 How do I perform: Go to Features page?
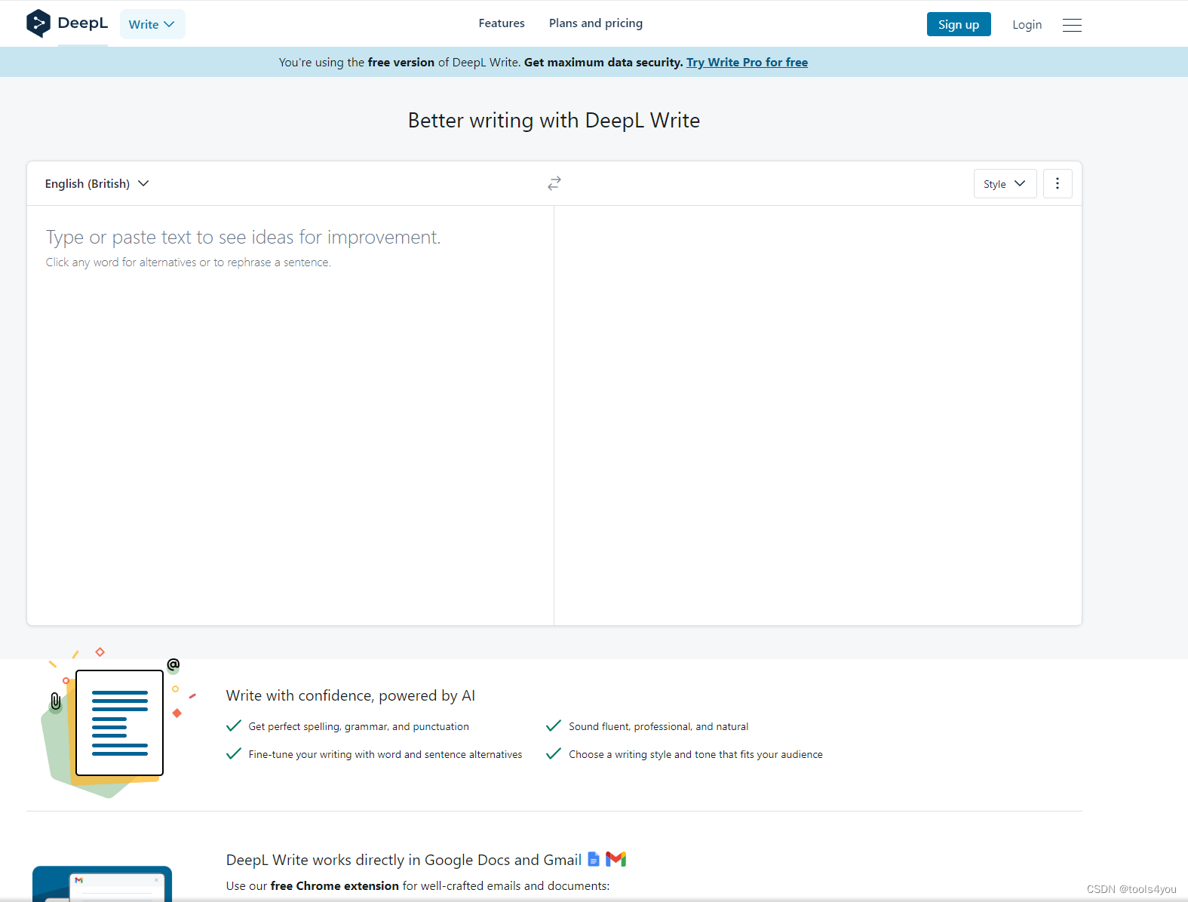click(502, 23)
